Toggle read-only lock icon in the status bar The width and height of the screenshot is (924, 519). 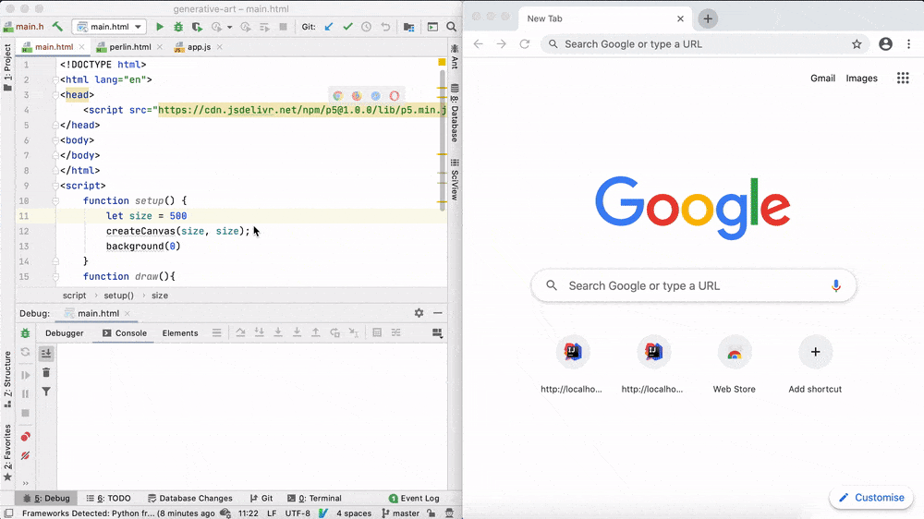coord(432,513)
